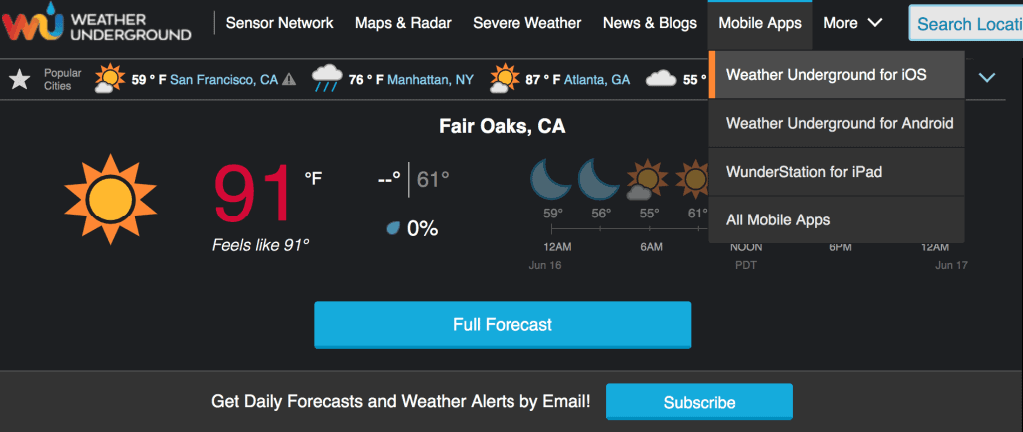The height and width of the screenshot is (432, 1023).
Task: Subscribe to email weather alerts
Action: [x=699, y=402]
